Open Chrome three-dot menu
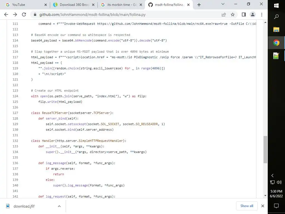 262,14
